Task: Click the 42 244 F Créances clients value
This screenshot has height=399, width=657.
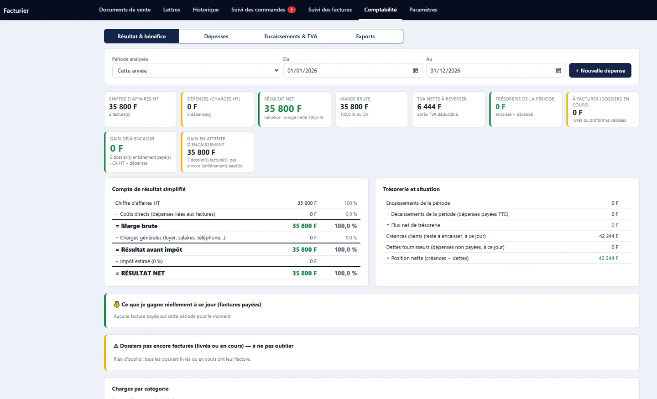Action: point(609,236)
